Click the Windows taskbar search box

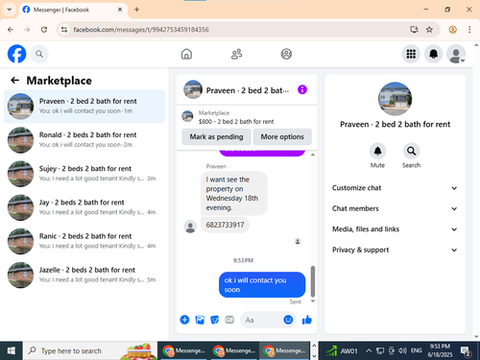tap(90, 350)
